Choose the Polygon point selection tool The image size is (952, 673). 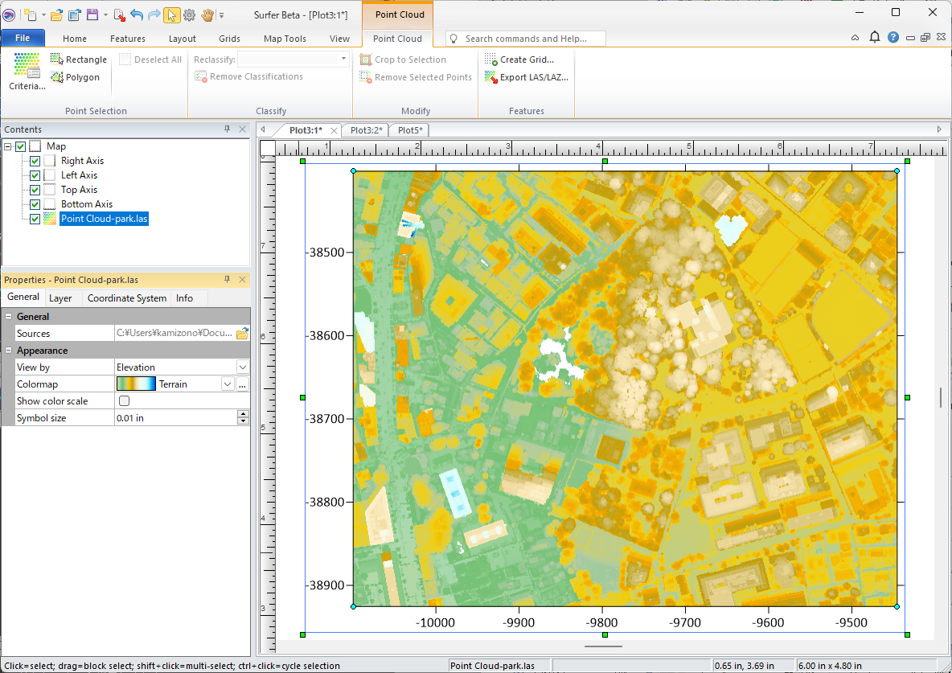tap(75, 77)
